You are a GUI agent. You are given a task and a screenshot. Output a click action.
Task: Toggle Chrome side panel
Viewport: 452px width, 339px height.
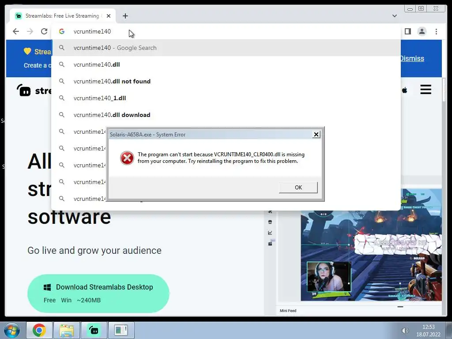[x=407, y=31]
